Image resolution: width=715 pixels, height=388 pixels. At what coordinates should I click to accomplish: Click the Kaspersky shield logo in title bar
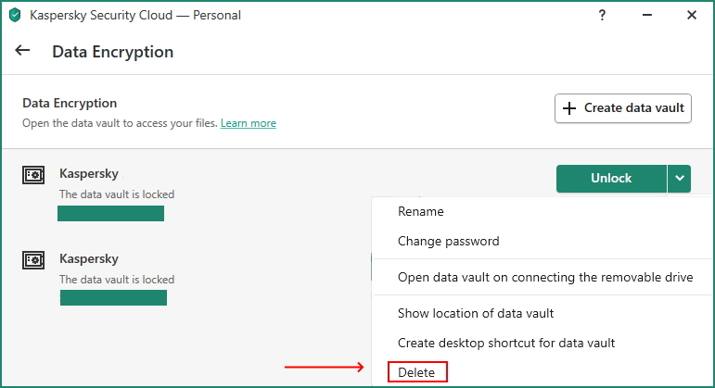pyautogui.click(x=15, y=15)
